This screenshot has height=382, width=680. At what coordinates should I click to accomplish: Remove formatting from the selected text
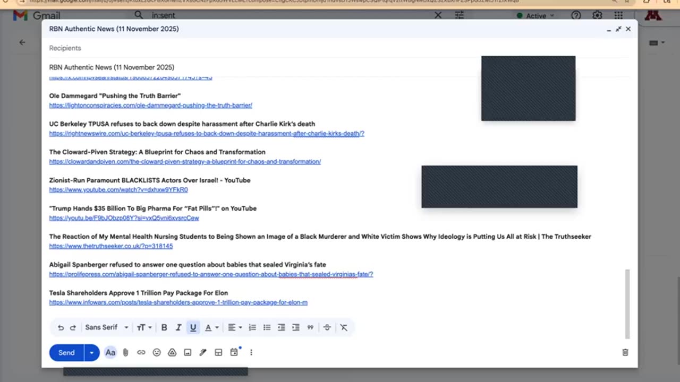coord(344,328)
